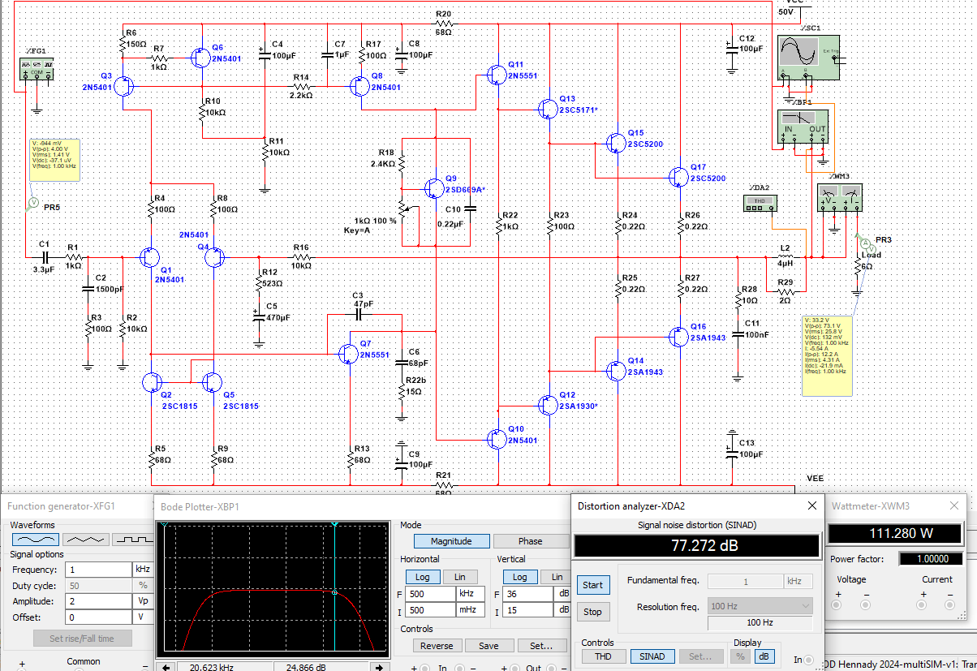Click Horizontal F value 500 field
Viewport: 977px width, 671px height.
coord(431,593)
